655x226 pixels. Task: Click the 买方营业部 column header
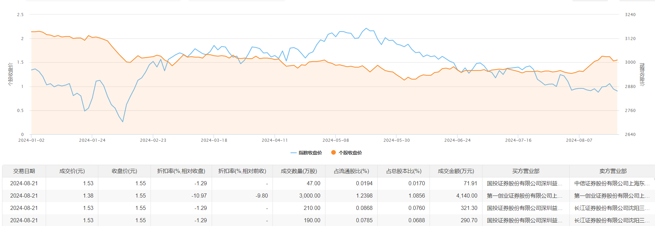526,171
